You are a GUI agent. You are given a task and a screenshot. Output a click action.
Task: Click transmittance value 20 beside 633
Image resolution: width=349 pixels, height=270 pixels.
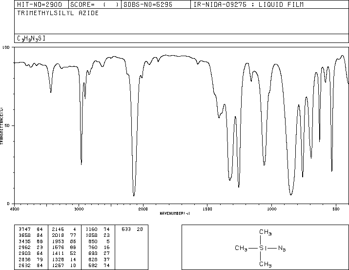pyautogui.click(x=140, y=229)
